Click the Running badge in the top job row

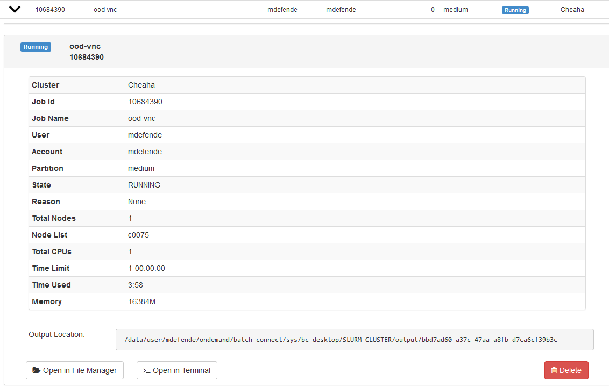pyautogui.click(x=515, y=10)
